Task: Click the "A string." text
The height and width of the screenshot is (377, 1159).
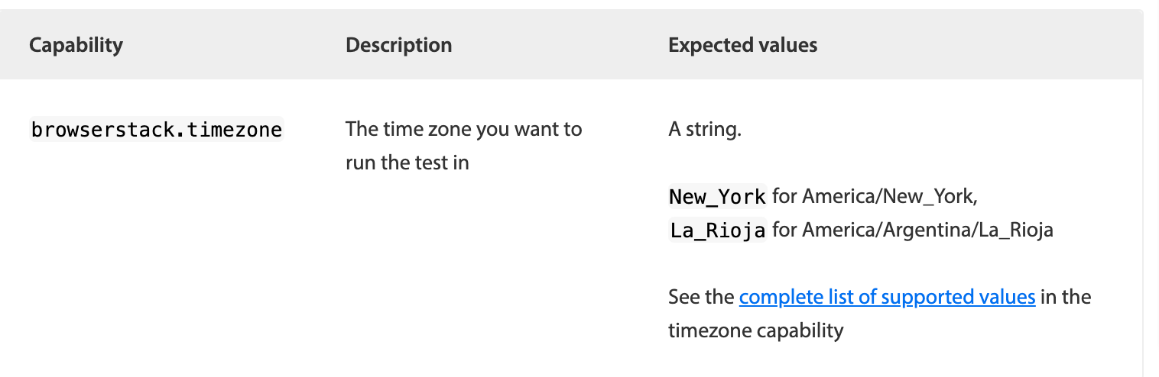Action: 705,130
